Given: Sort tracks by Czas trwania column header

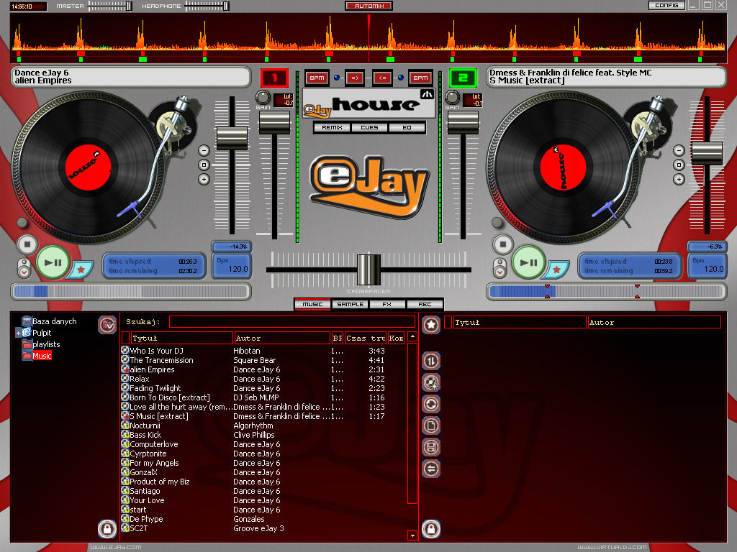Looking at the screenshot, I should coord(365,338).
